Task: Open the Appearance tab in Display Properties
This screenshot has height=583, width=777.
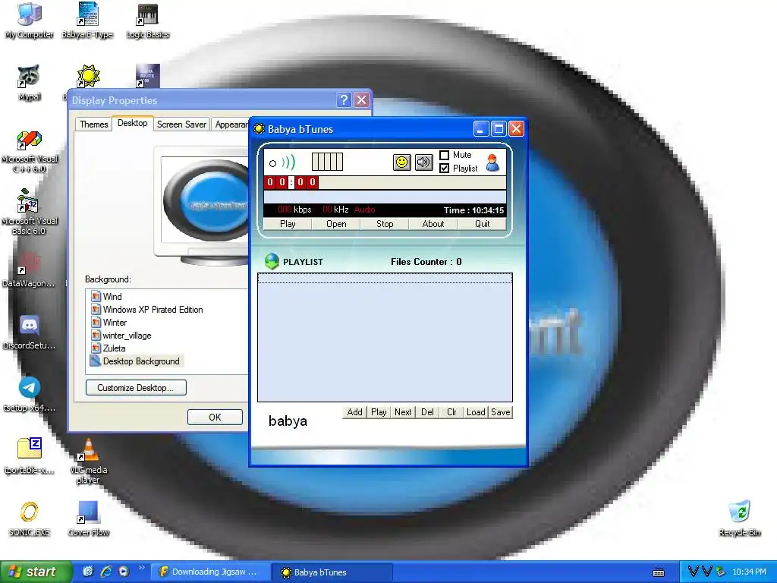Action: point(231,124)
